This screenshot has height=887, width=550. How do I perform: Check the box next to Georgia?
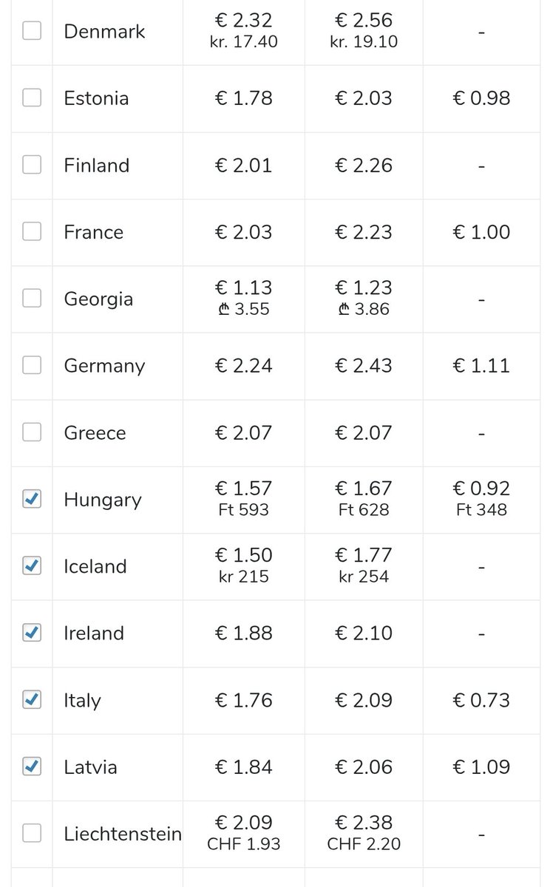coord(32,299)
